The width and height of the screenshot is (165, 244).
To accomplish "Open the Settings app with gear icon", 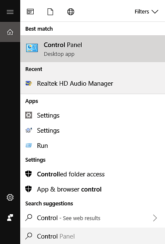I will 93,115.
